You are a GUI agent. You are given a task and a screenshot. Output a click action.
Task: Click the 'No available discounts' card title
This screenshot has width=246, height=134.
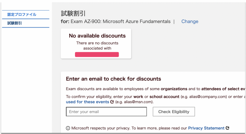tap(97, 36)
